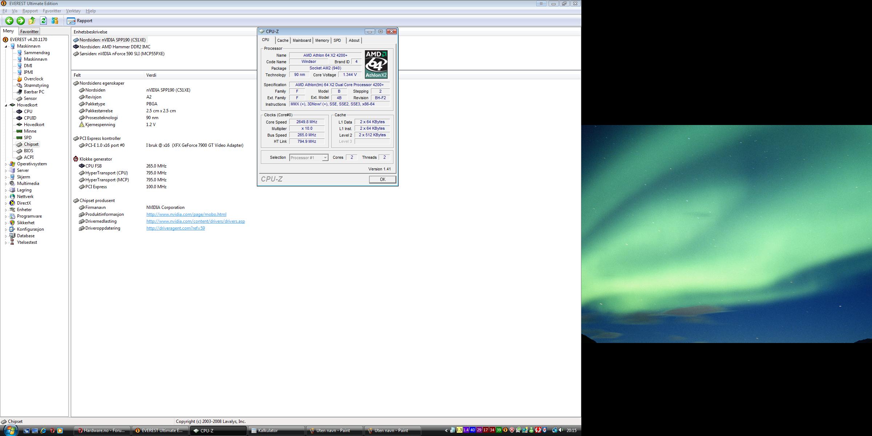
Task: Select the Overclock tree item
Action: (x=33, y=79)
